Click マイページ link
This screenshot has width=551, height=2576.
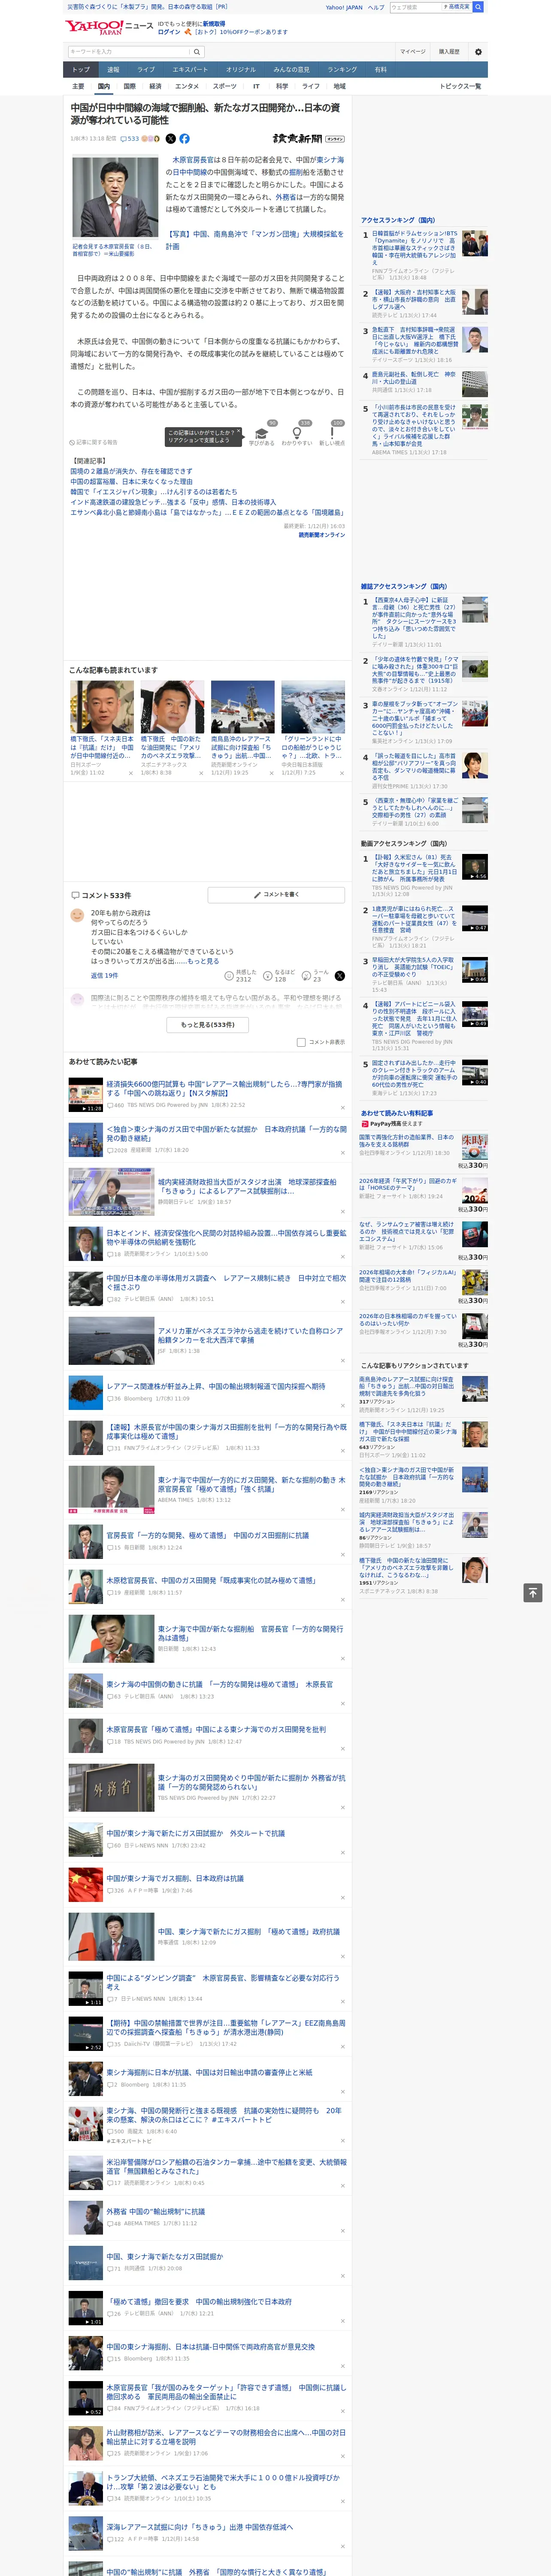pos(412,51)
